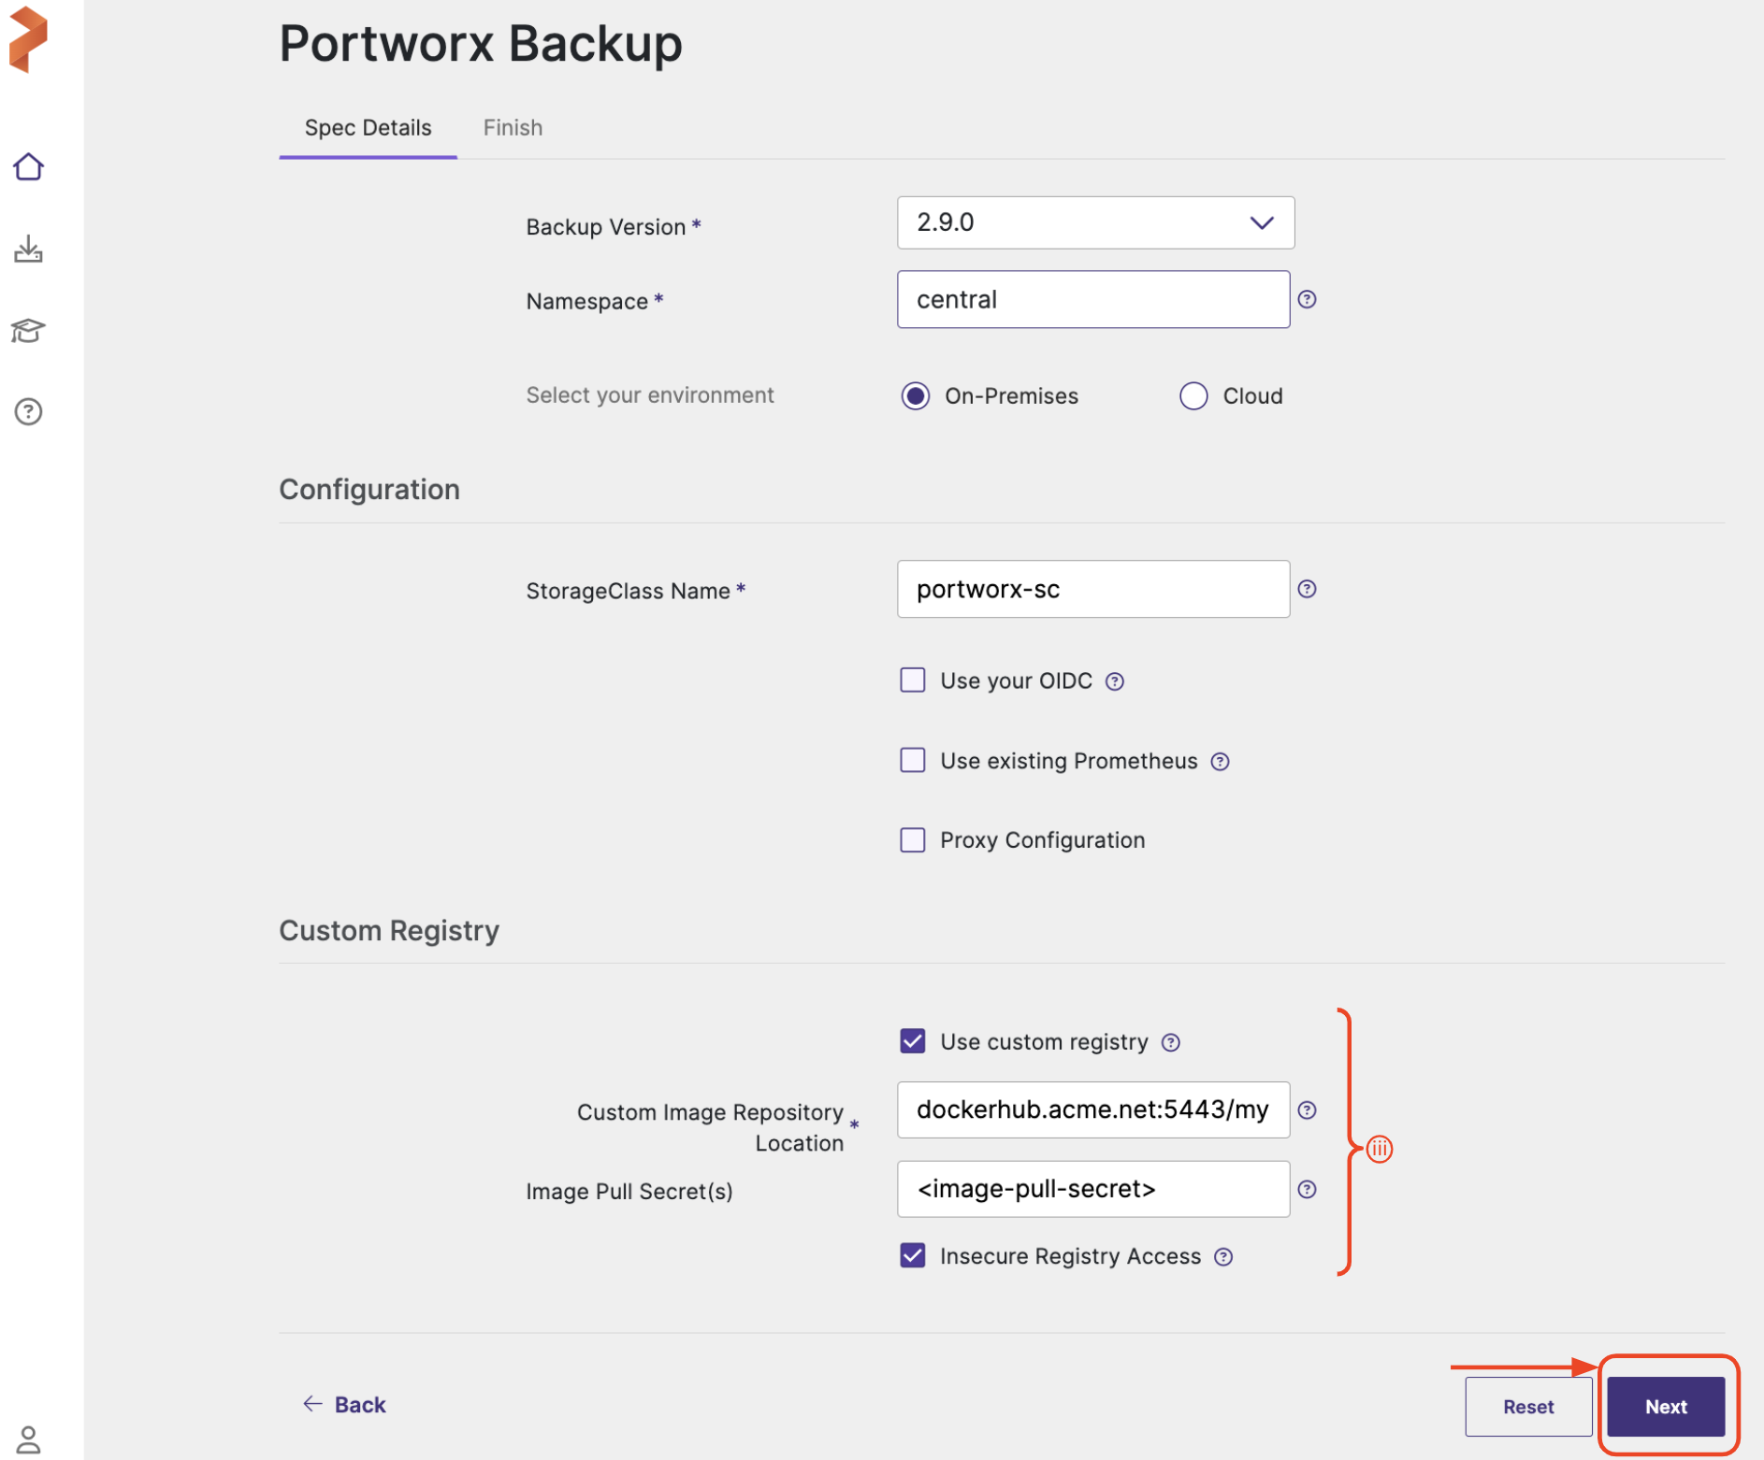The width and height of the screenshot is (1764, 1460).
Task: Uncheck the Use custom registry checkbox
Action: [x=913, y=1040]
